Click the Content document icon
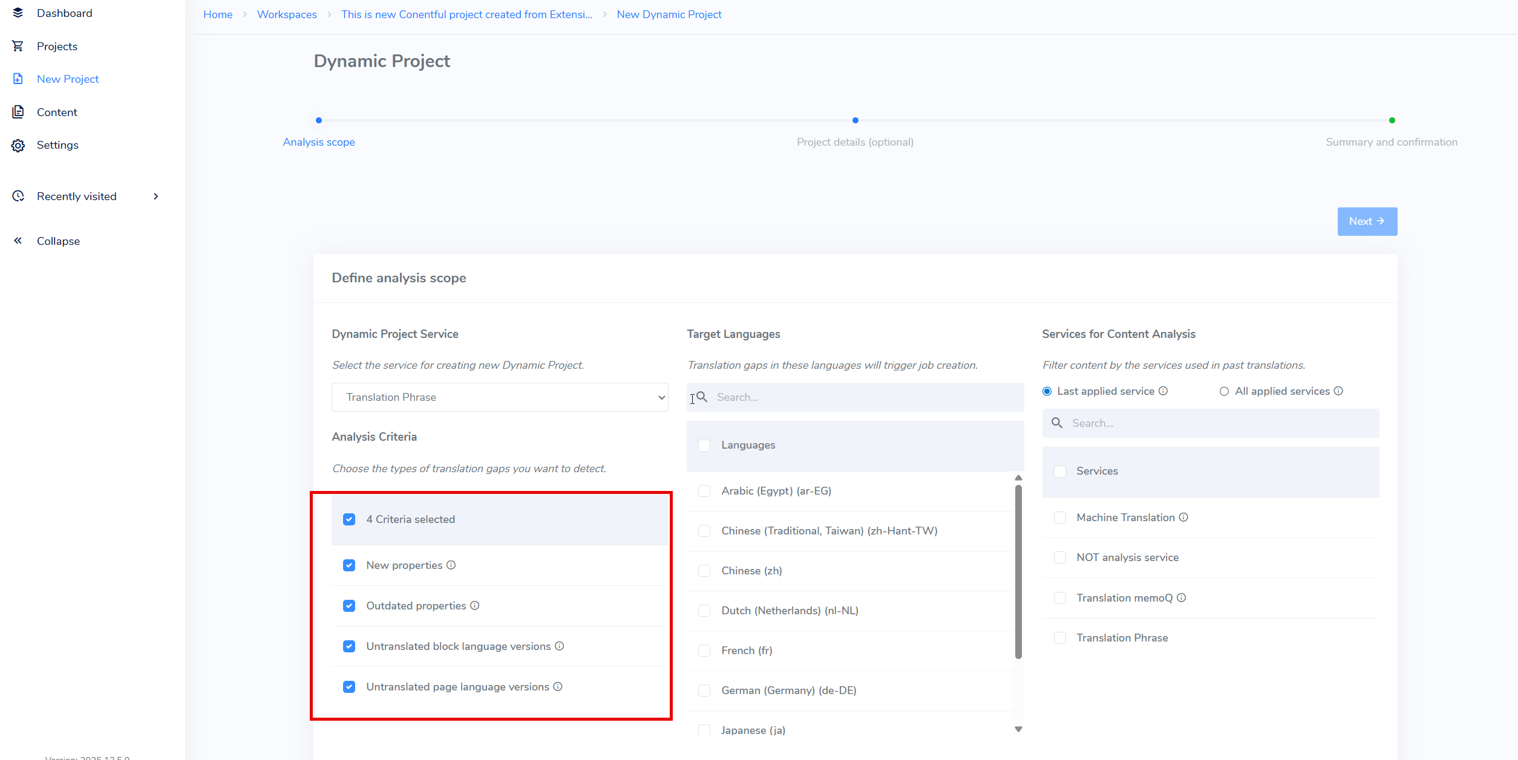 [x=18, y=112]
